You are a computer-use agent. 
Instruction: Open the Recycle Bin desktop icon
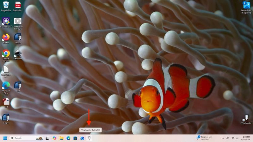[x=6, y=6]
